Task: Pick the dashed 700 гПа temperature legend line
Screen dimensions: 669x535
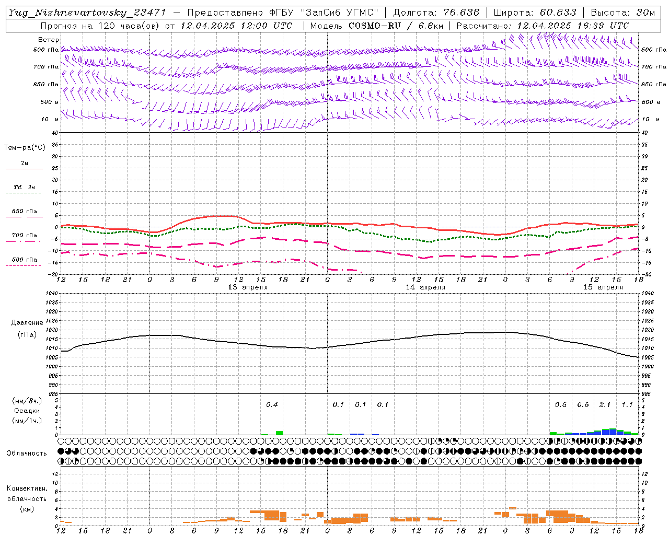Action: (24, 241)
